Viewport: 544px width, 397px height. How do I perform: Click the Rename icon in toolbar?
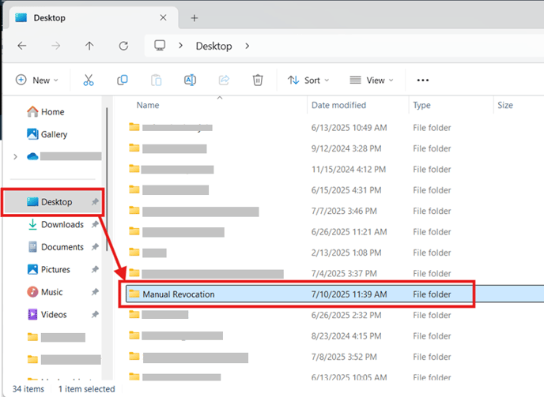(190, 80)
